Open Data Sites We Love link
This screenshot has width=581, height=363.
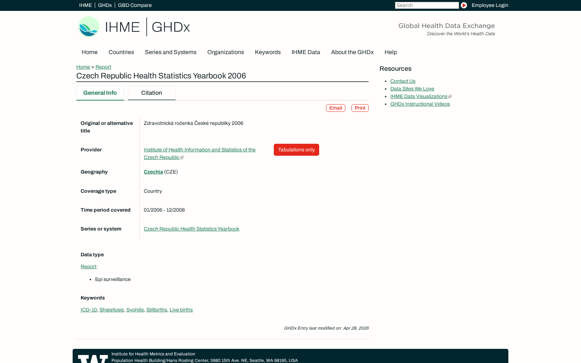click(412, 89)
